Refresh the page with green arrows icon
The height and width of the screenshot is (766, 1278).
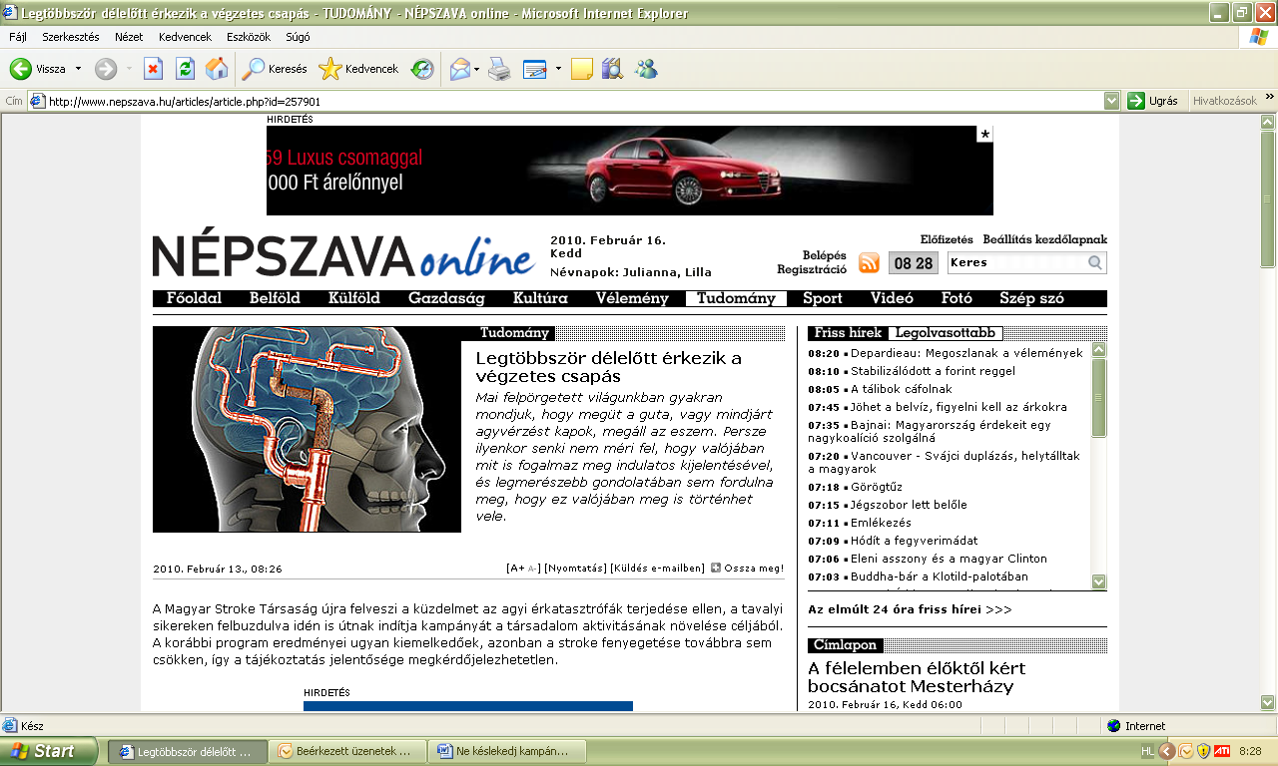(185, 69)
